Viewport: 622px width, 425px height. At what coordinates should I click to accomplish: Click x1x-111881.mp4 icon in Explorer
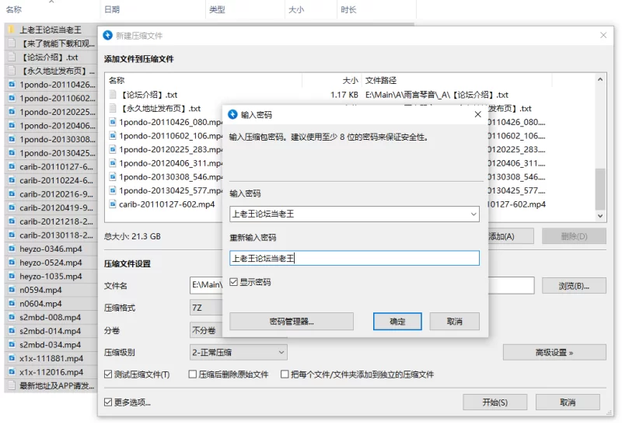tap(12, 358)
